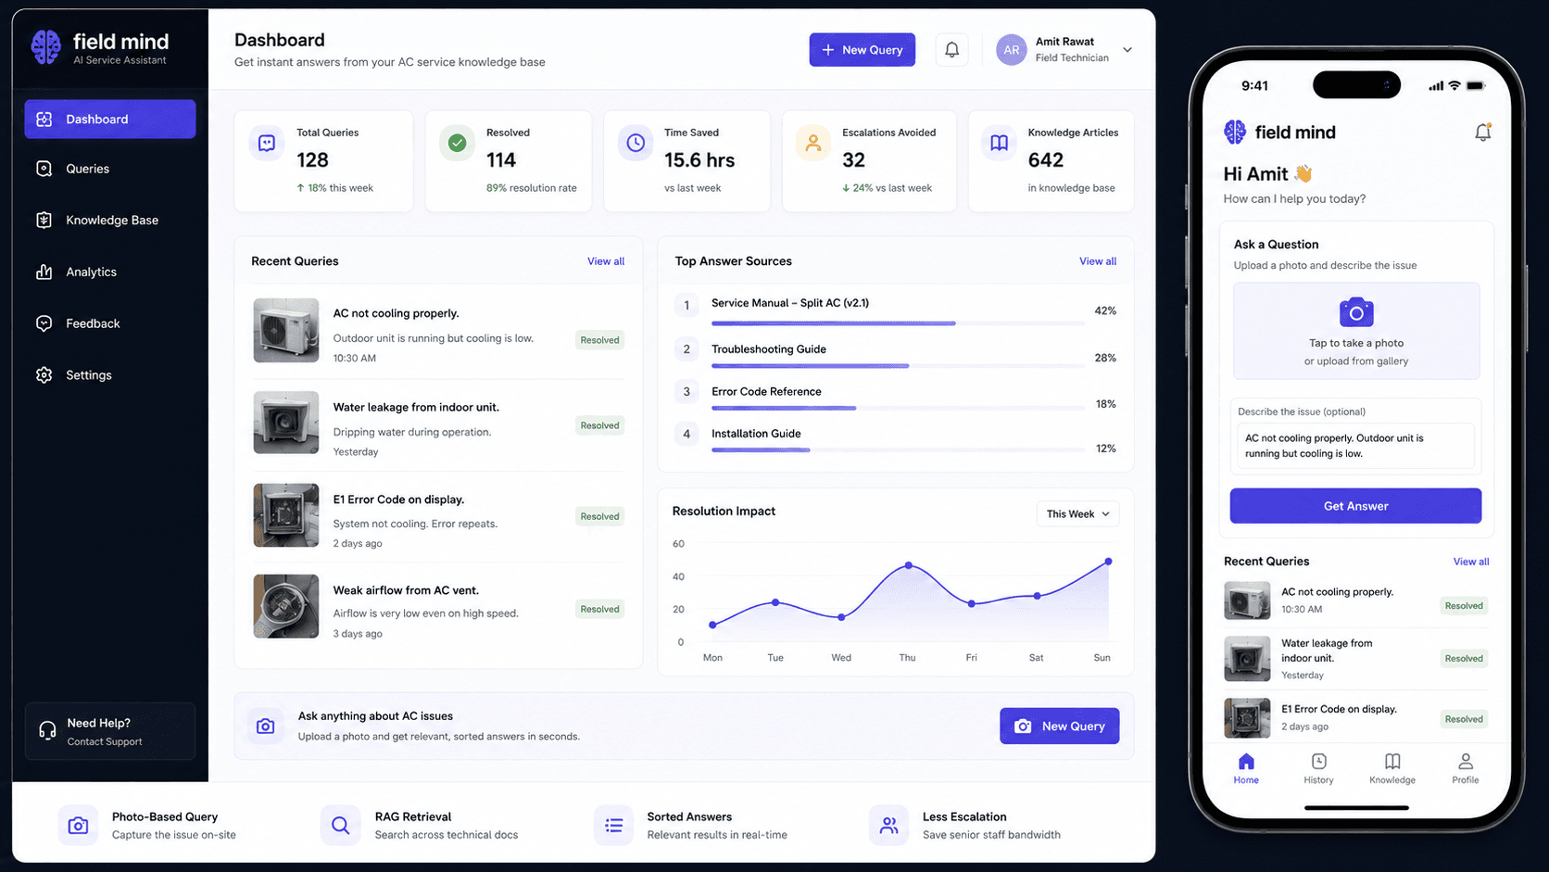Screen dimensions: 1549x872
Task: Switch to Profile tab on phone
Action: (1466, 768)
